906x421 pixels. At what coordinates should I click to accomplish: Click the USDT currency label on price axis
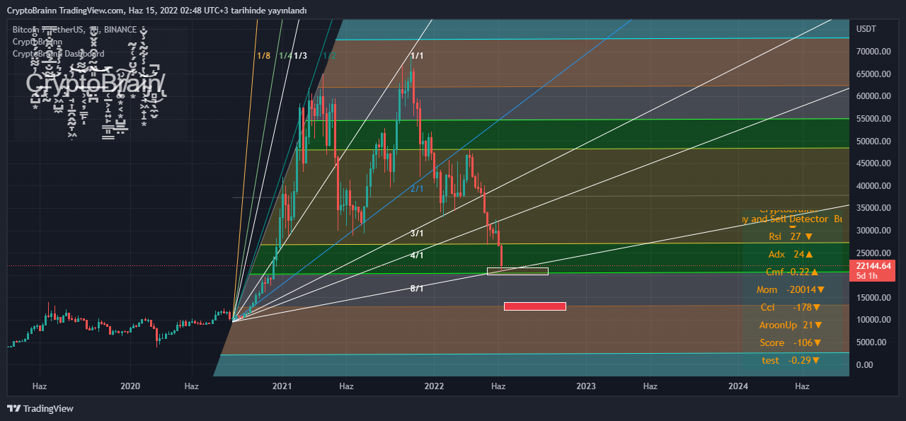click(866, 29)
